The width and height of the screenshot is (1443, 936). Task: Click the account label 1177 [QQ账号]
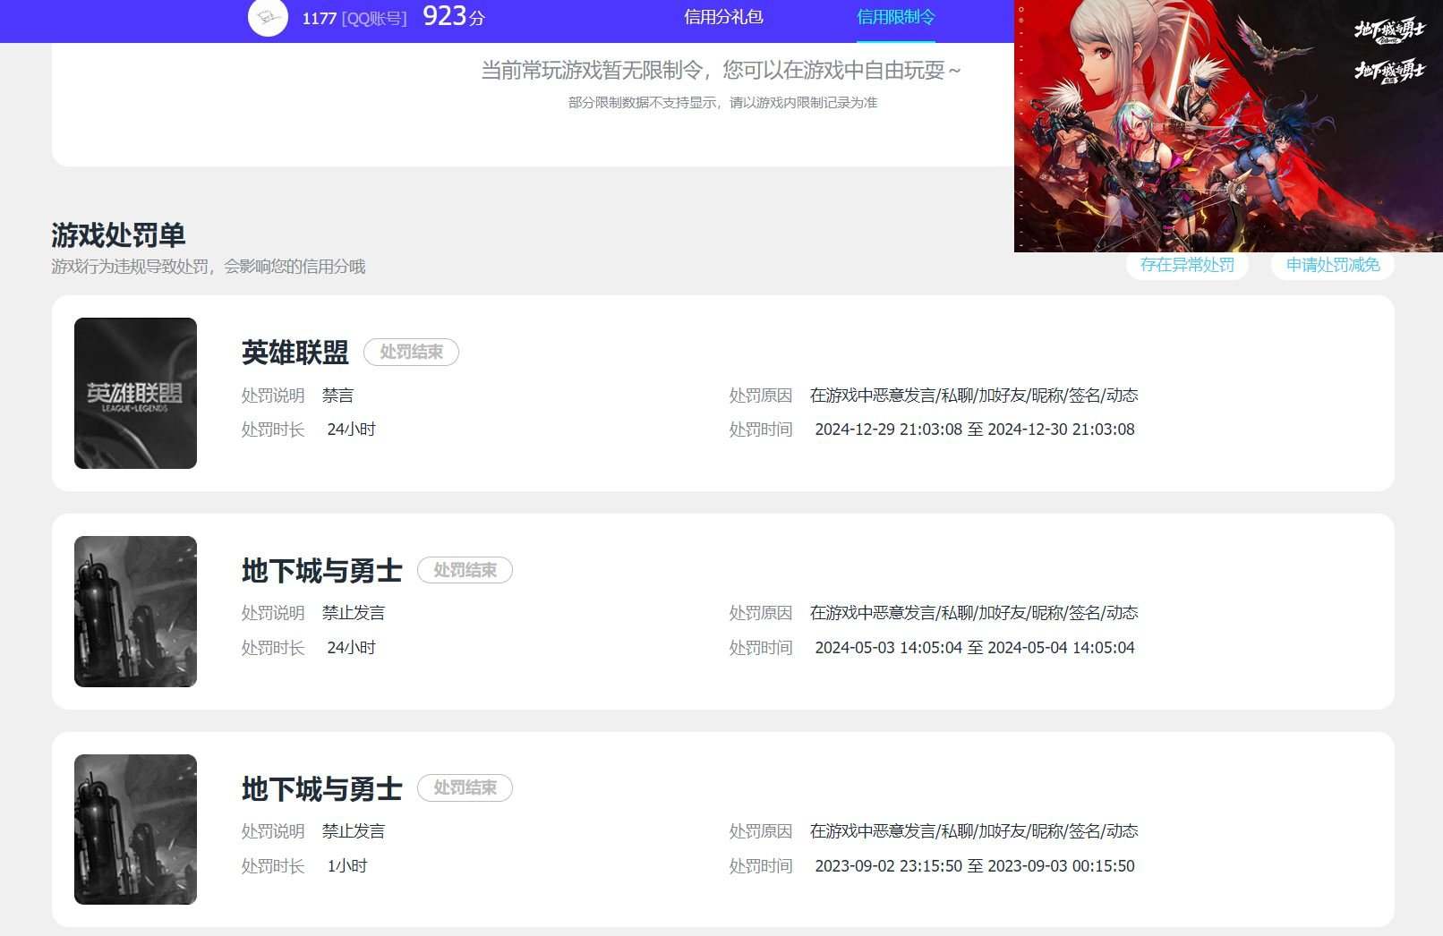(354, 18)
